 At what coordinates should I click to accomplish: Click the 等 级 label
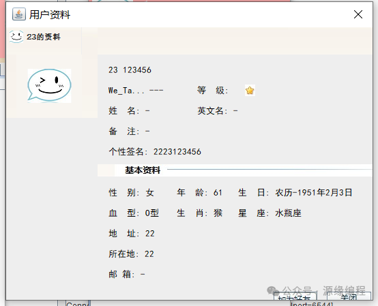pyautogui.click(x=212, y=91)
